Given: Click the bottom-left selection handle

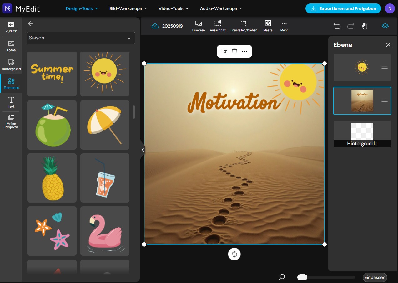Looking at the screenshot, I should [x=144, y=244].
